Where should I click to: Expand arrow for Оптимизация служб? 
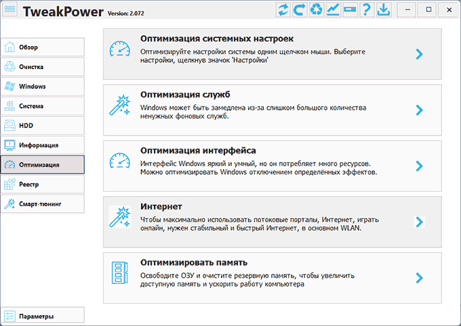coord(420,110)
